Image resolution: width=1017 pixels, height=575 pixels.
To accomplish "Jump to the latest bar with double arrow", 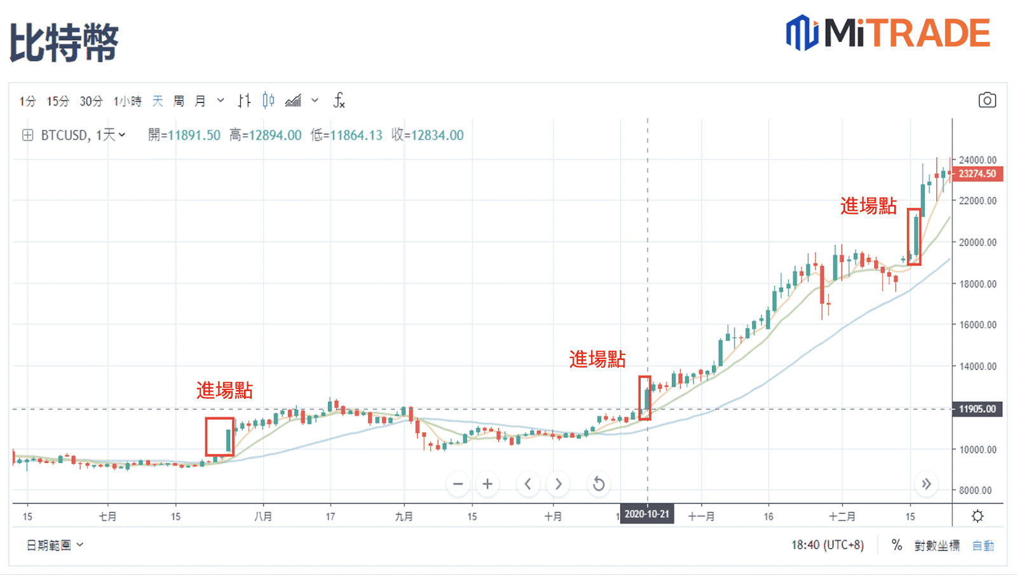I will tap(927, 484).
